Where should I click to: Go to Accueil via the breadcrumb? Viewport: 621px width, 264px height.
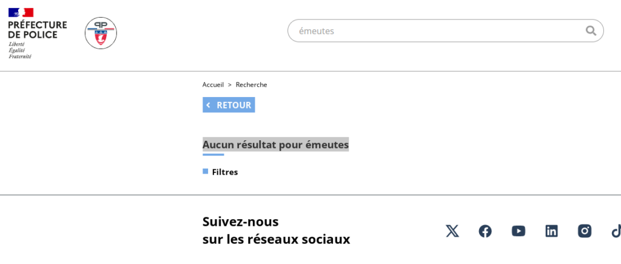213,84
